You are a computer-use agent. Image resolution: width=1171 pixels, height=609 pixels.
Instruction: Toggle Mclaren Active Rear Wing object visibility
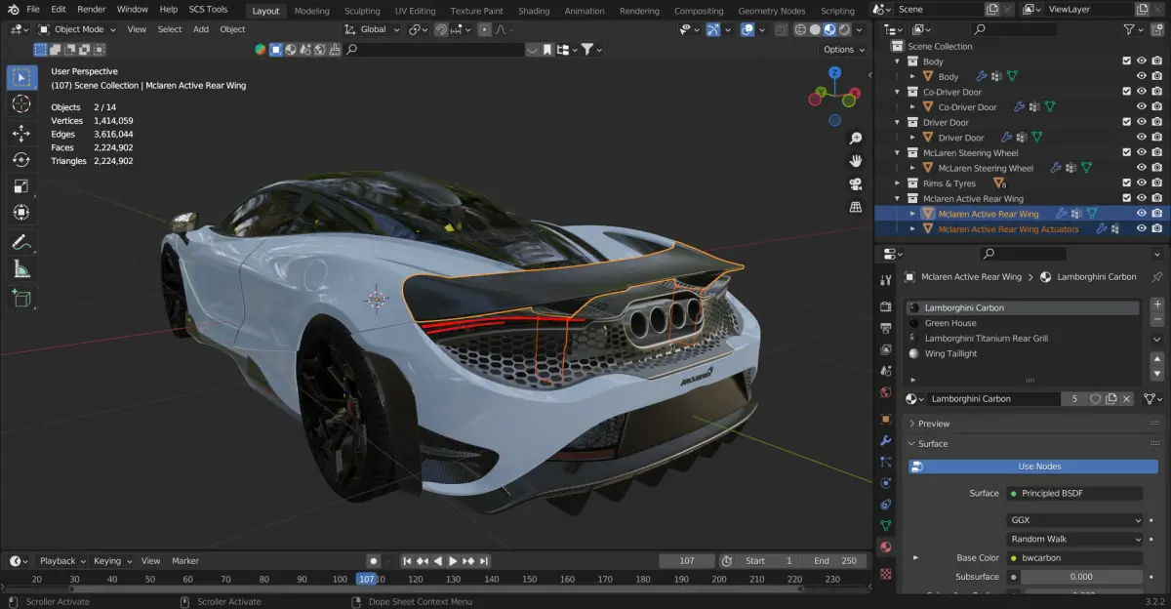[1142, 213]
